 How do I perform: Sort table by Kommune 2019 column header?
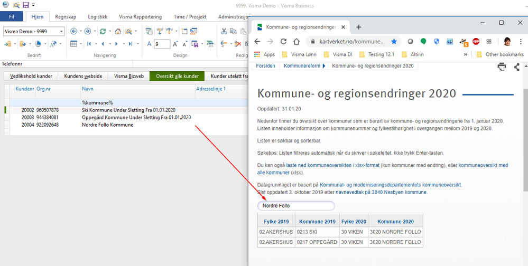pos(317,222)
